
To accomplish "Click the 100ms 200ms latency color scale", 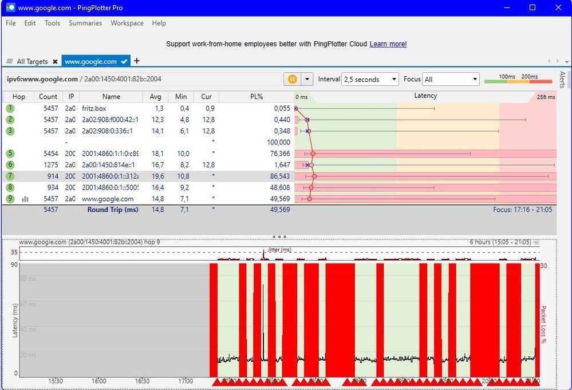I will (518, 79).
